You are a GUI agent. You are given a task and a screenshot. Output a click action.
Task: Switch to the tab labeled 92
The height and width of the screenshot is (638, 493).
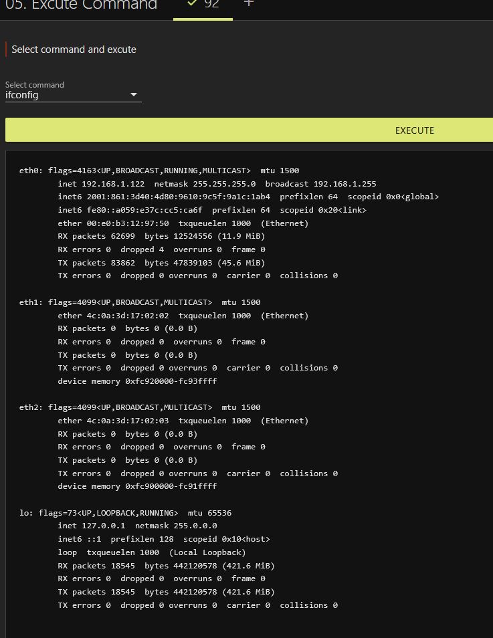[x=211, y=4]
